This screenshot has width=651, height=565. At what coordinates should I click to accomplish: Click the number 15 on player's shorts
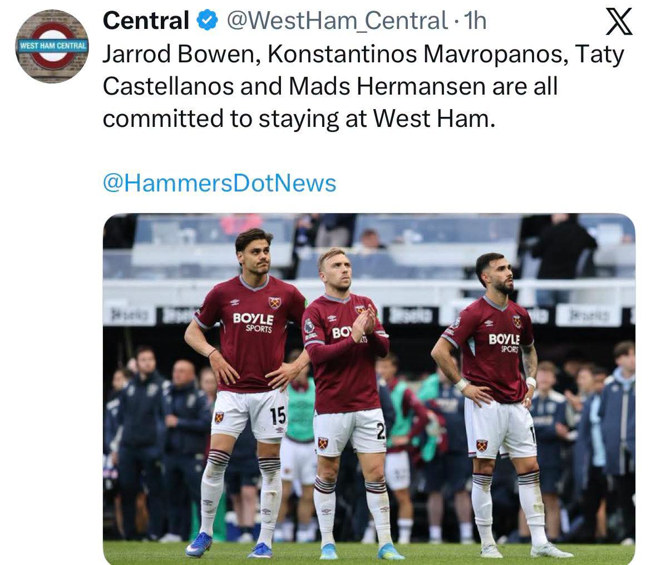click(278, 415)
